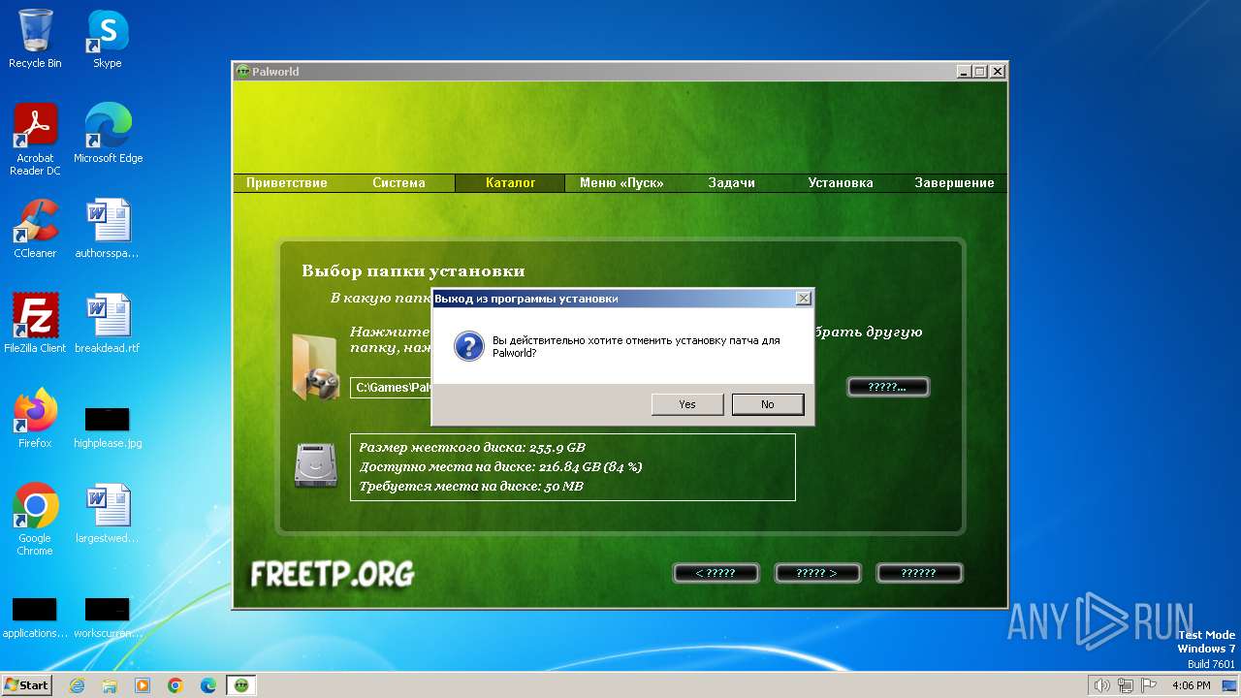Switch to the Задачи step tab
Viewport: 1241px width, 698px height.
[x=732, y=183]
